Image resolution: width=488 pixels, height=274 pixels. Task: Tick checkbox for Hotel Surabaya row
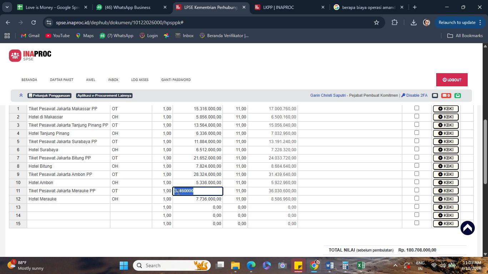coord(417,149)
